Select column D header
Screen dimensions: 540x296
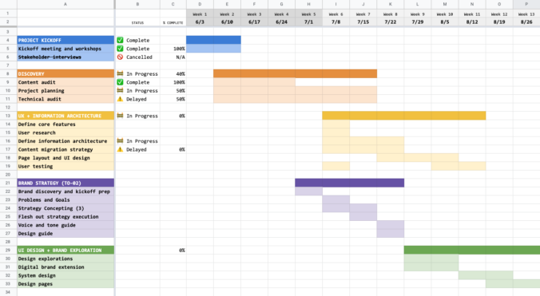tap(200, 4)
